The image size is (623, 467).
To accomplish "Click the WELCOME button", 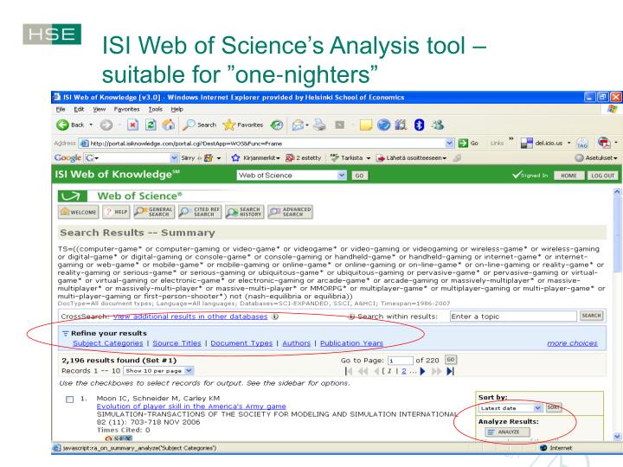I will click(x=78, y=212).
